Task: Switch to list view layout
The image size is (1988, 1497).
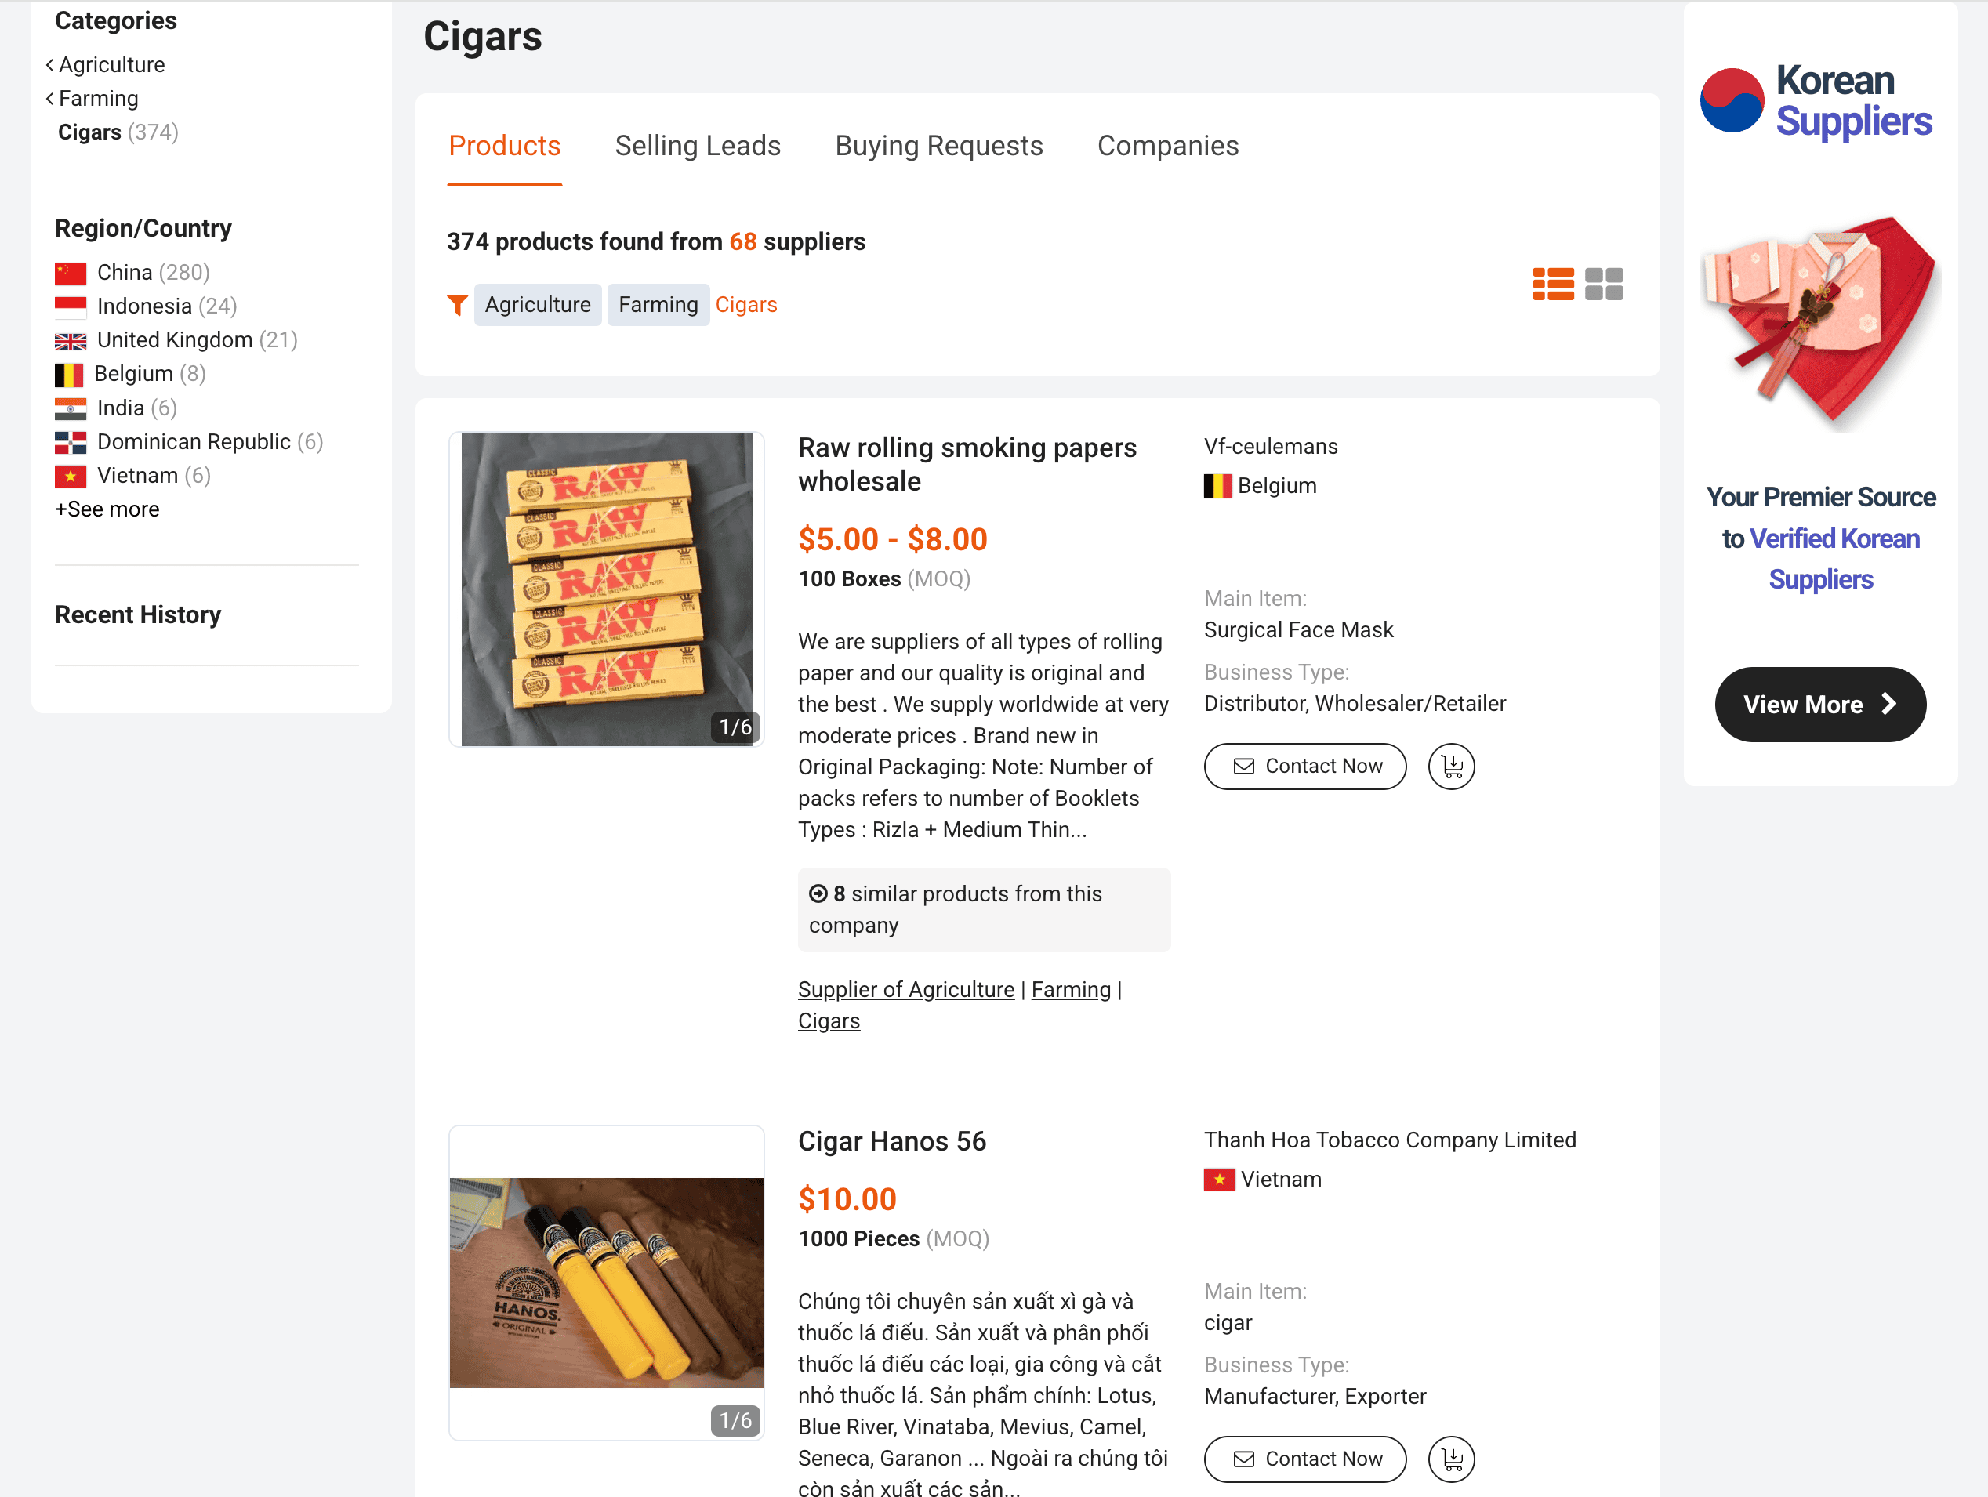Action: (x=1552, y=284)
